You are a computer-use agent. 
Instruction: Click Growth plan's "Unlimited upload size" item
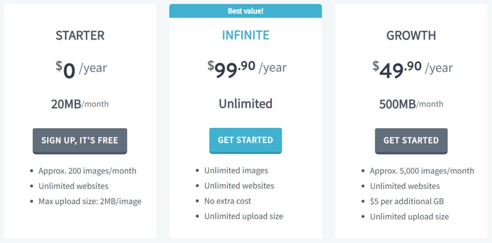pos(409,216)
